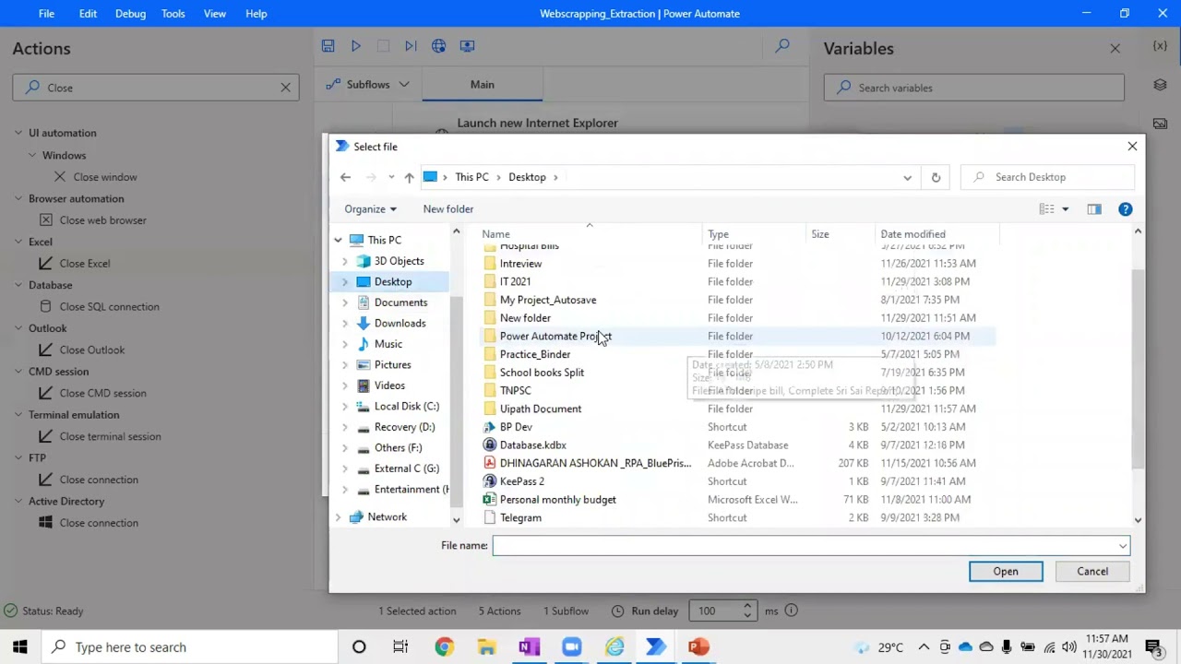The width and height of the screenshot is (1181, 664).
Task: Collapse the Browser automation group
Action: pos(18,198)
